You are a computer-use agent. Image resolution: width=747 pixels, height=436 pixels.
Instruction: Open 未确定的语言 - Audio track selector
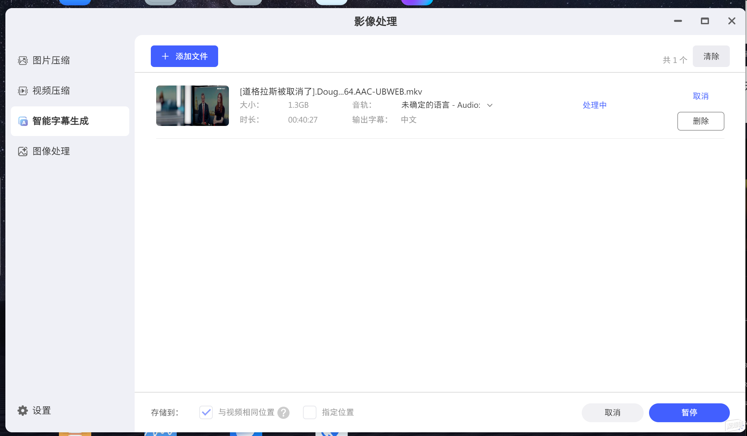[x=447, y=105]
